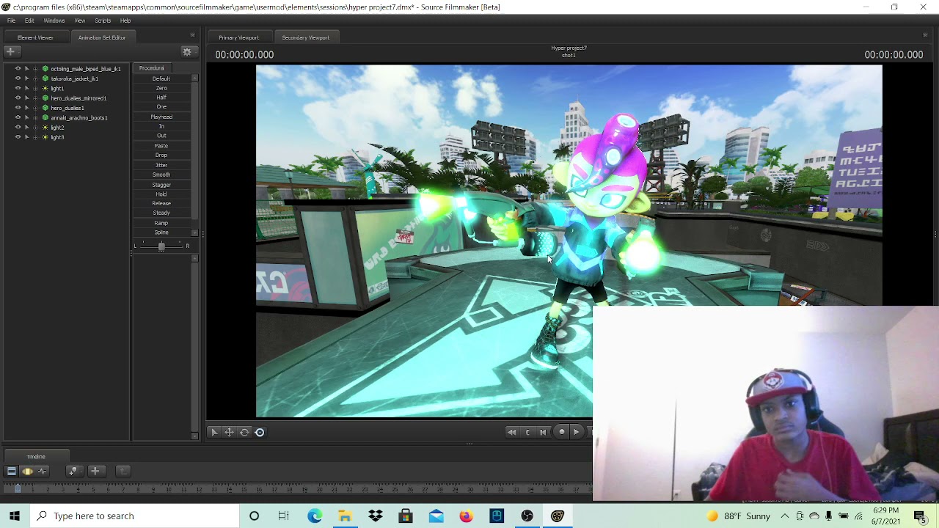Hide annaki_arachno_boots1 via eye icon
This screenshot has height=528, width=939.
pos(18,117)
